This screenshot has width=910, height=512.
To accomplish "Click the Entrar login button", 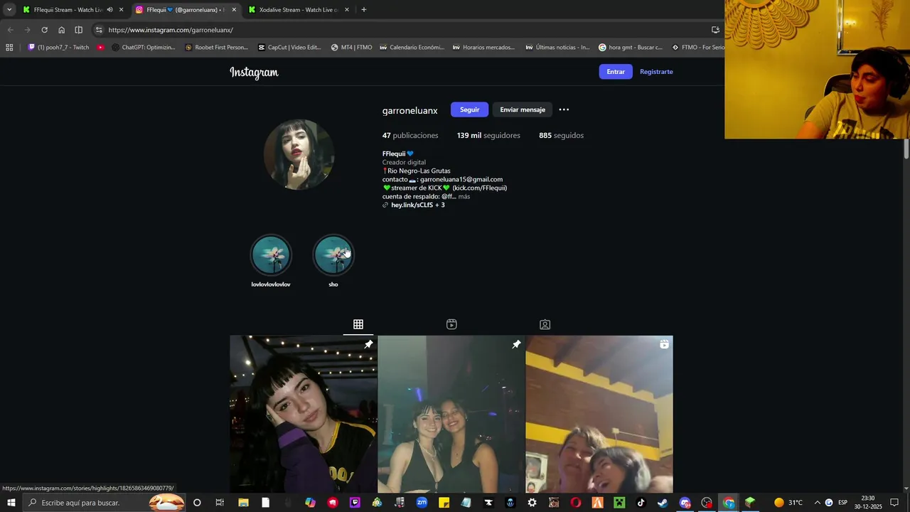I will [616, 72].
